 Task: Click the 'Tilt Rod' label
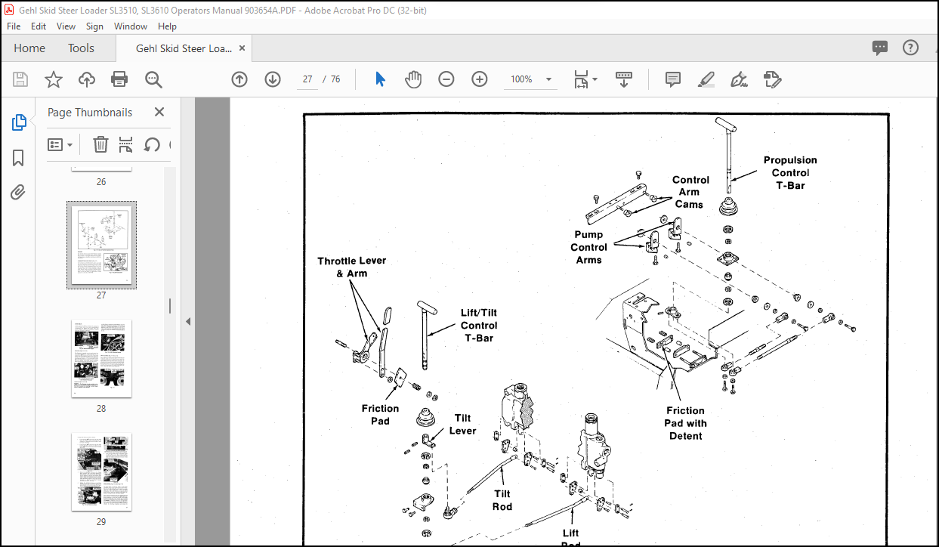point(502,500)
